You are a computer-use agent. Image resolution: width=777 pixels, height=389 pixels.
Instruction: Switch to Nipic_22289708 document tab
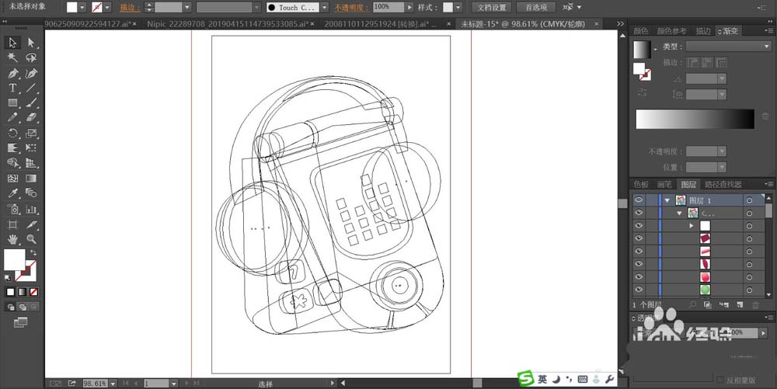[x=228, y=24]
